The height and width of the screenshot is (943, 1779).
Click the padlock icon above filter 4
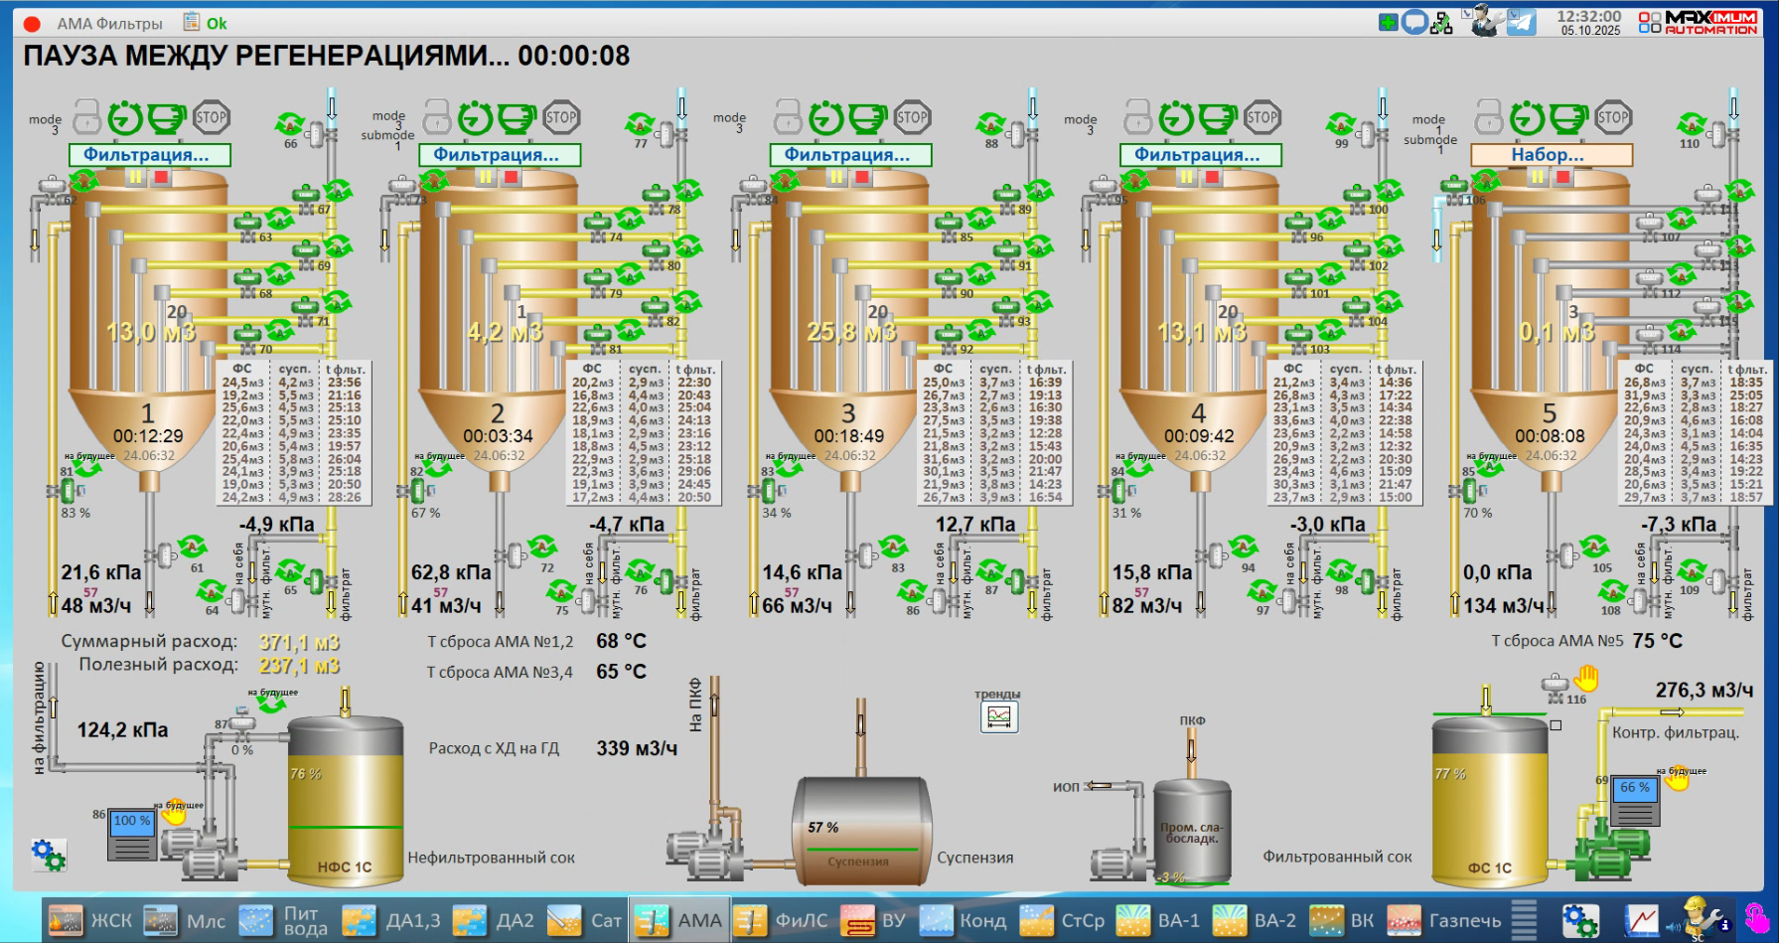pos(1137,118)
